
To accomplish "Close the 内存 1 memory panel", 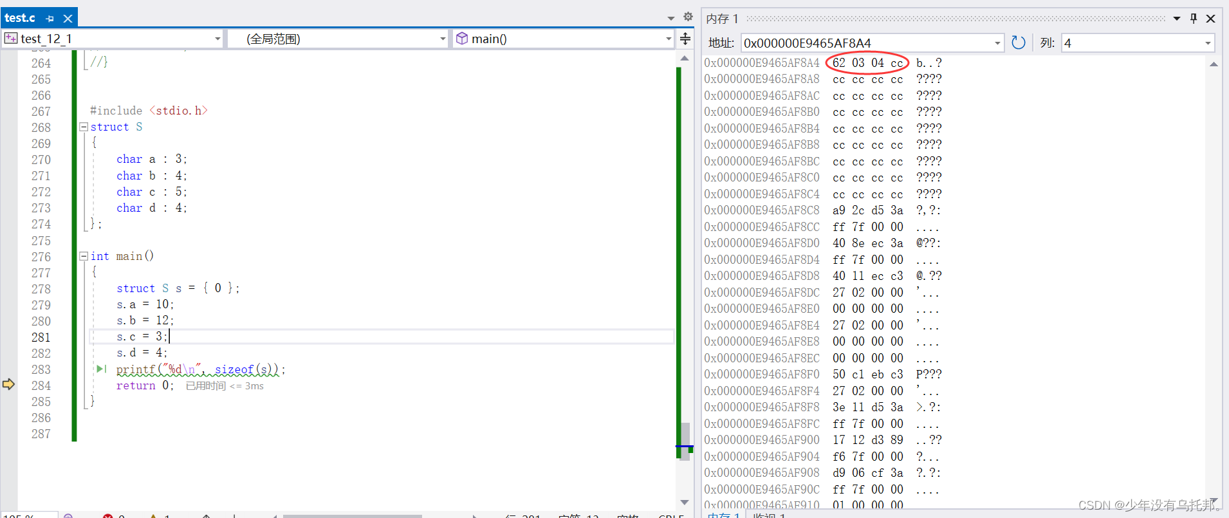I will [x=1210, y=19].
